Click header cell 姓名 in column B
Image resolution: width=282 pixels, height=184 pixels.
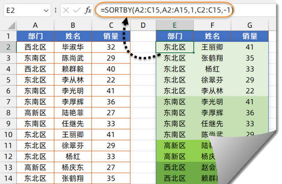coord(73,36)
